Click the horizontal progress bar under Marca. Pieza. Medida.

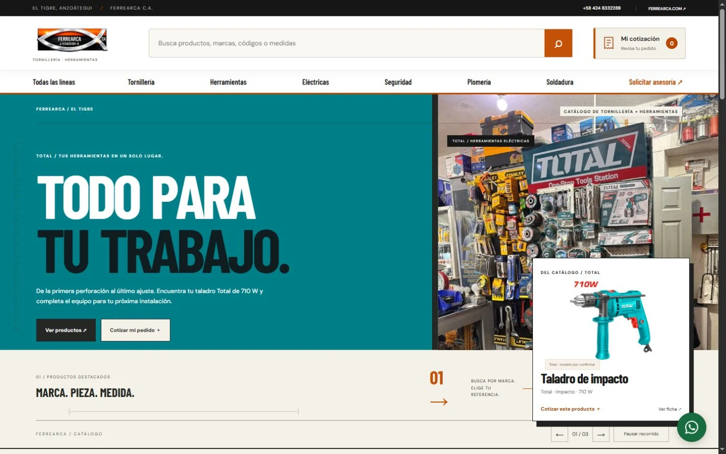(183, 411)
